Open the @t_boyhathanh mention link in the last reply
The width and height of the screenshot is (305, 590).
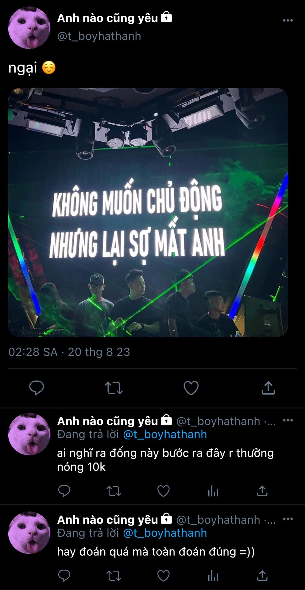[x=165, y=533]
